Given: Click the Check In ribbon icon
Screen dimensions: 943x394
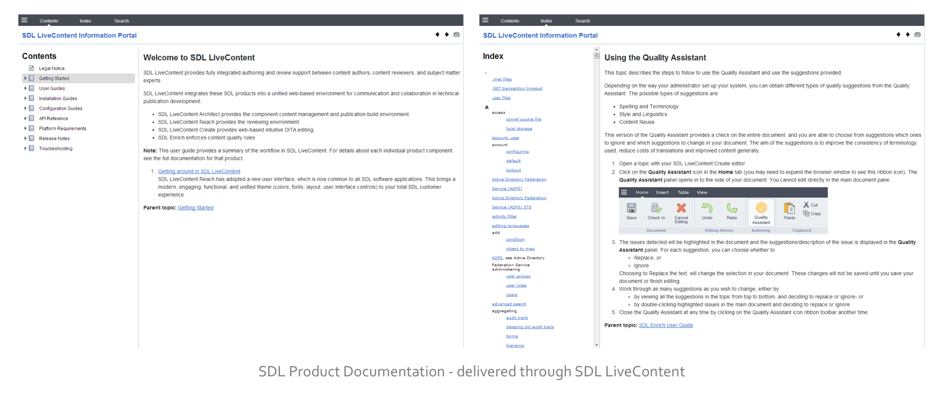Looking at the screenshot, I should [656, 208].
